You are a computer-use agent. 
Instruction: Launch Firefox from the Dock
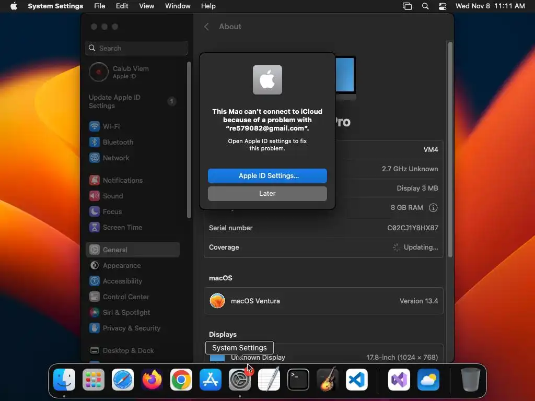click(x=152, y=380)
